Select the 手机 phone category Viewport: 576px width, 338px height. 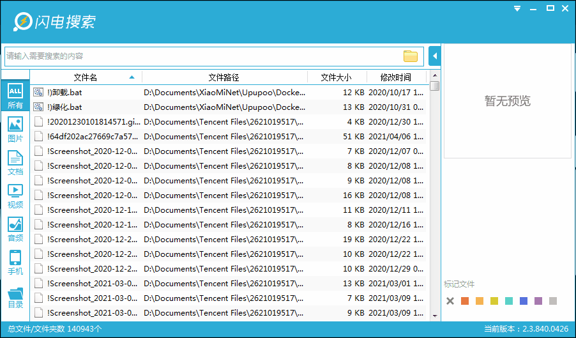click(x=15, y=263)
